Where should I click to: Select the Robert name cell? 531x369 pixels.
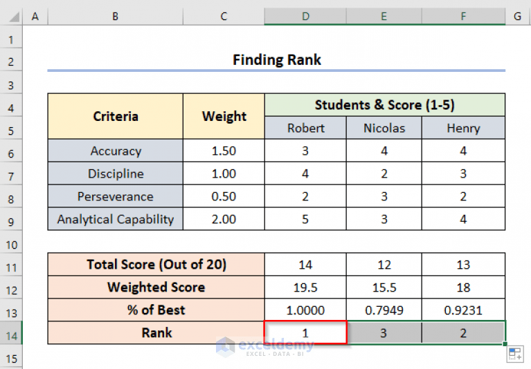click(305, 128)
